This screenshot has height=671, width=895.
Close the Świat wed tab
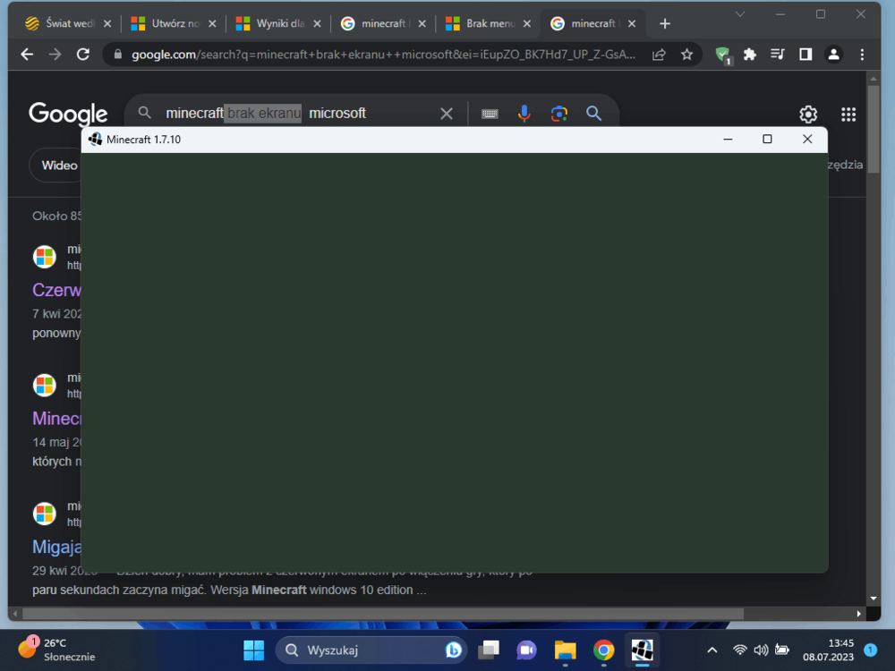coord(107,24)
